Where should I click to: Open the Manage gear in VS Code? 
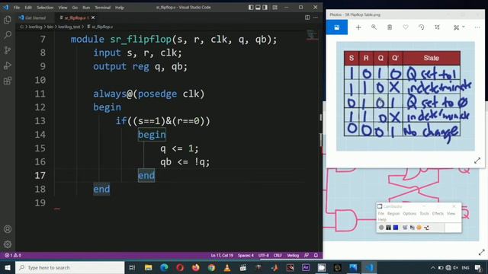pyautogui.click(x=8, y=244)
